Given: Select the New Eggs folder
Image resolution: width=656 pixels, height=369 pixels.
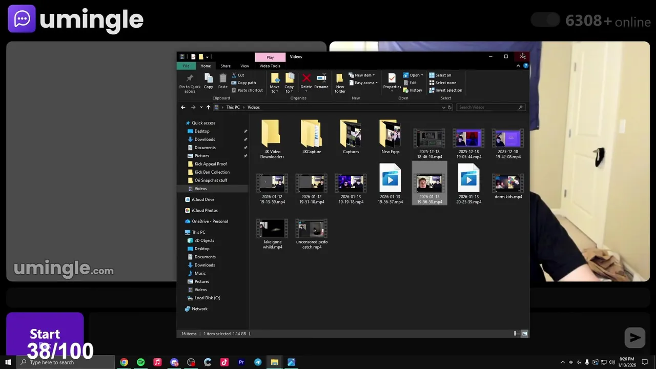Looking at the screenshot, I should (x=390, y=134).
